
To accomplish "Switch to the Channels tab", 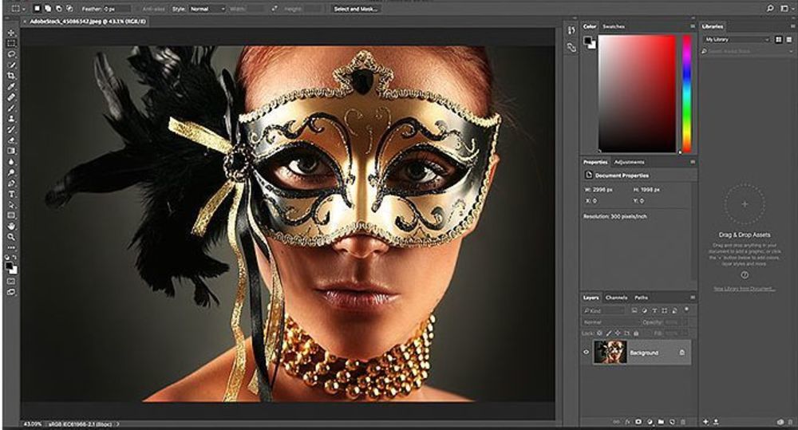I will pos(616,298).
